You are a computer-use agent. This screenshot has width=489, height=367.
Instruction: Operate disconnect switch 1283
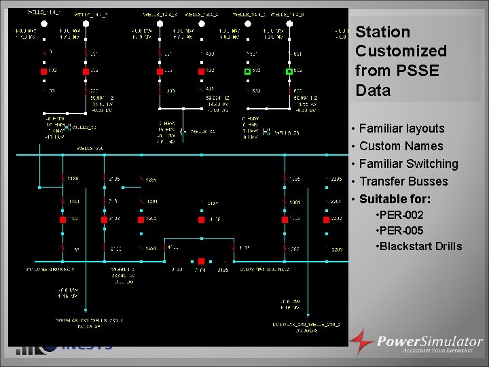point(141,248)
